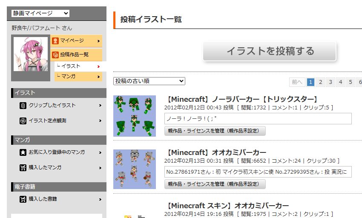Go to page 4 of pagination
The image size is (362, 218).
[x=341, y=82]
